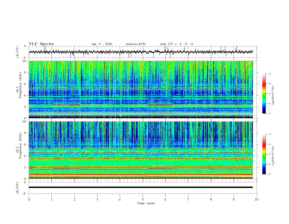Click time axis tick label "6"
This screenshot has height=224, width=289.
click(165, 199)
